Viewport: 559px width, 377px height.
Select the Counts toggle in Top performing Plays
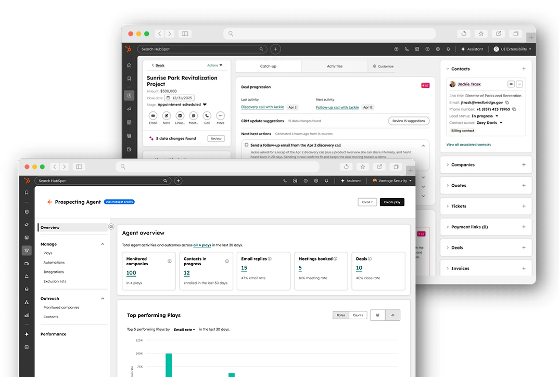pos(358,315)
